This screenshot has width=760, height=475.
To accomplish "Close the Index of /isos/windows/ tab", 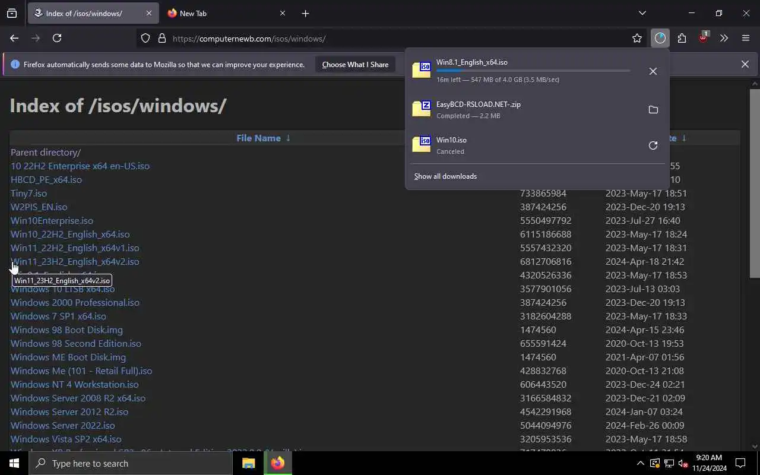I will coord(148,13).
